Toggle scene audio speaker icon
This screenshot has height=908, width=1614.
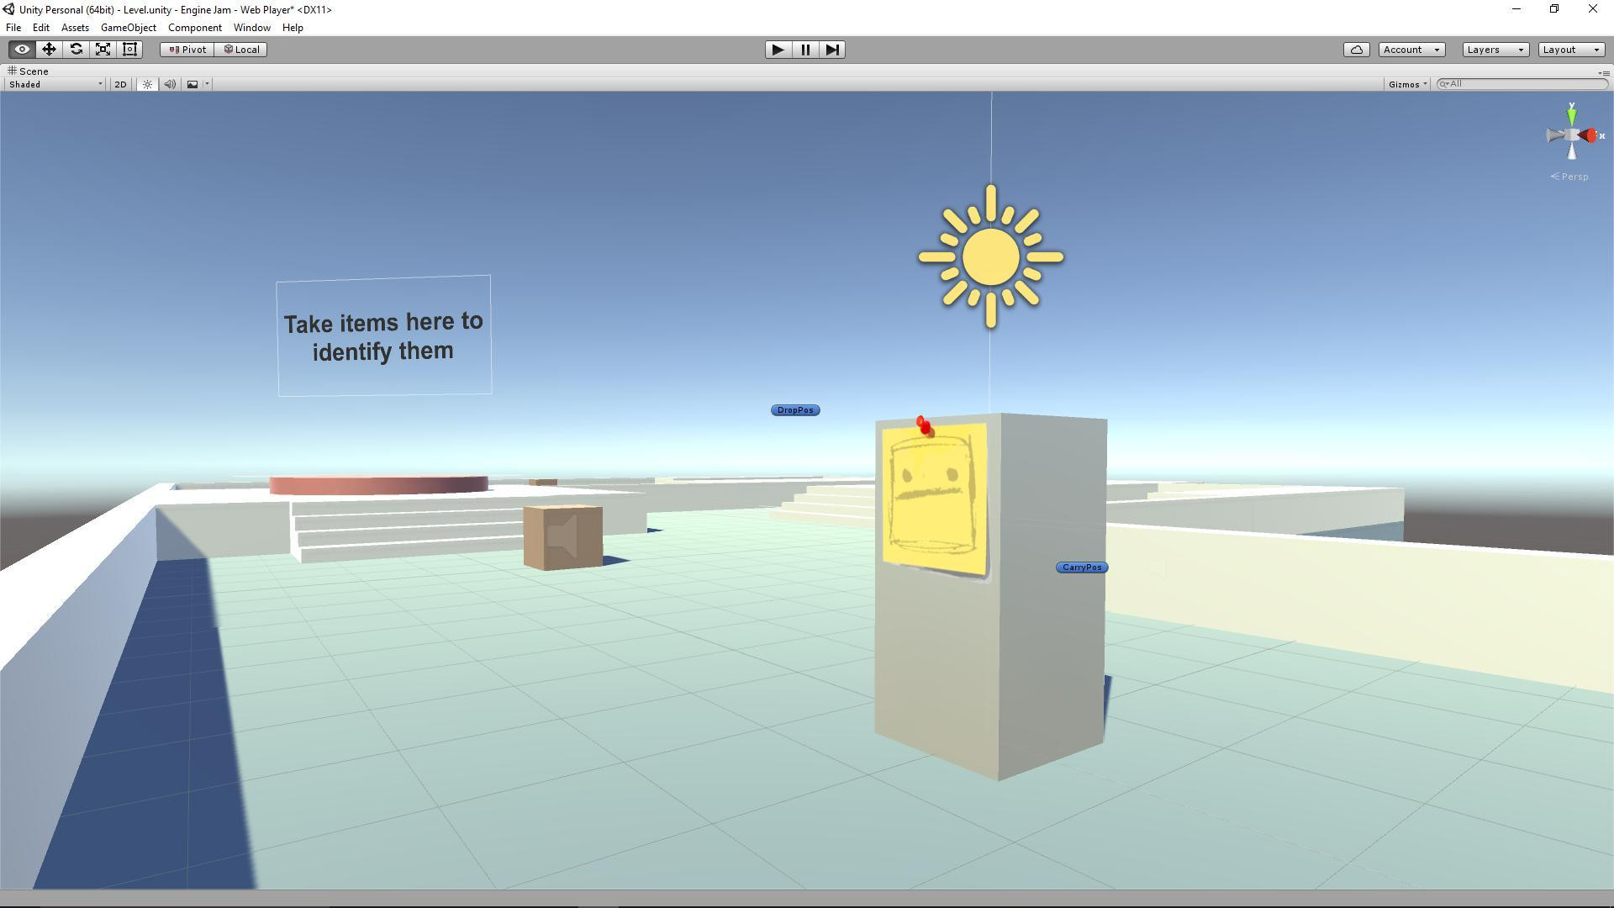pyautogui.click(x=170, y=84)
